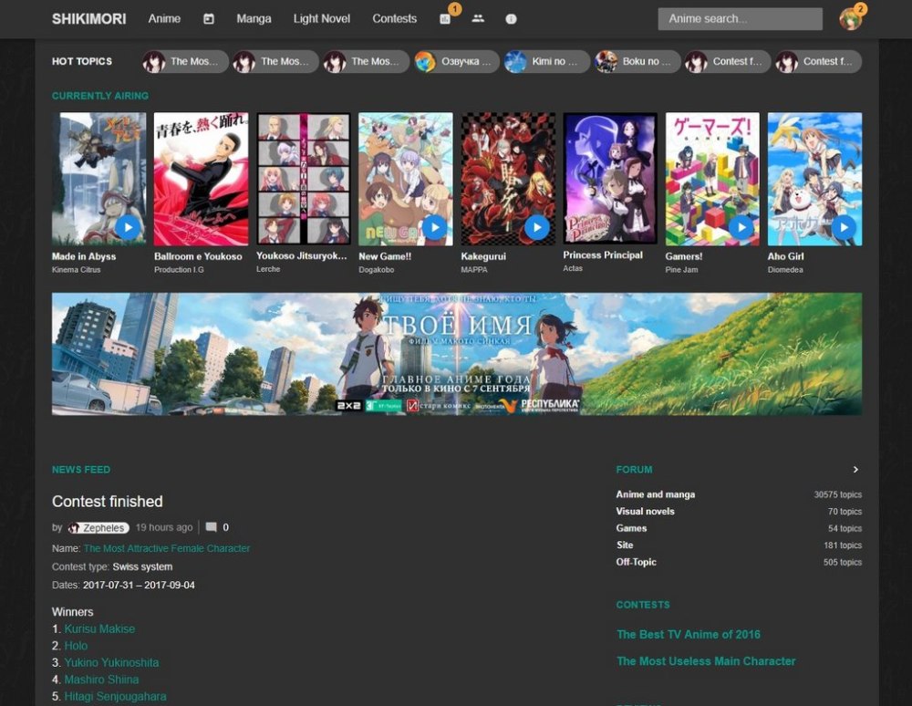The image size is (912, 706).
Task: Click the 30575 topics count
Action: pyautogui.click(x=837, y=495)
